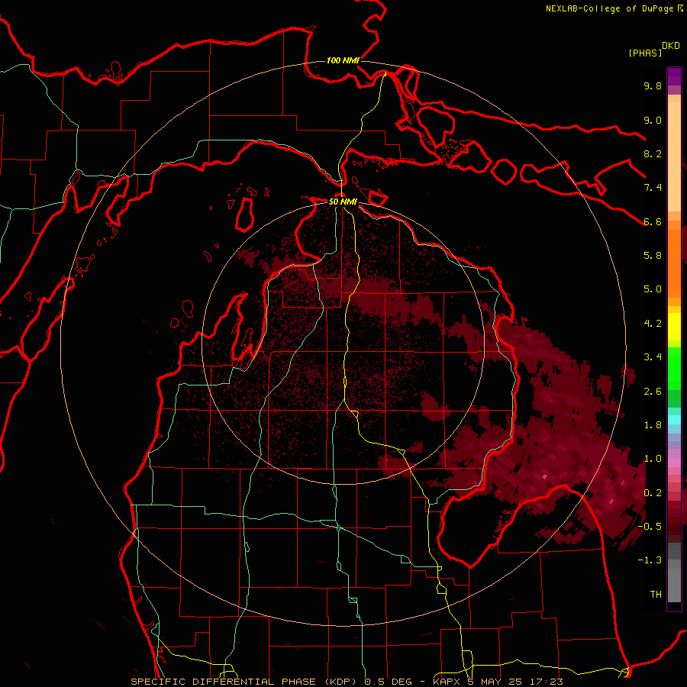Click the 6.6 scale value
This screenshot has width=687, height=687.
653,221
